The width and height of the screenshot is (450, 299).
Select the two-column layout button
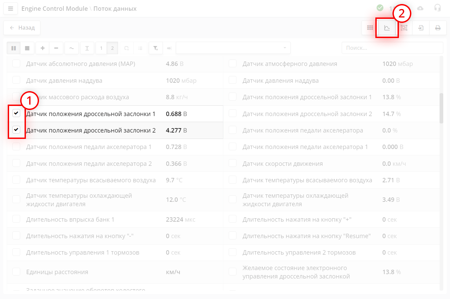pyautogui.click(x=112, y=48)
